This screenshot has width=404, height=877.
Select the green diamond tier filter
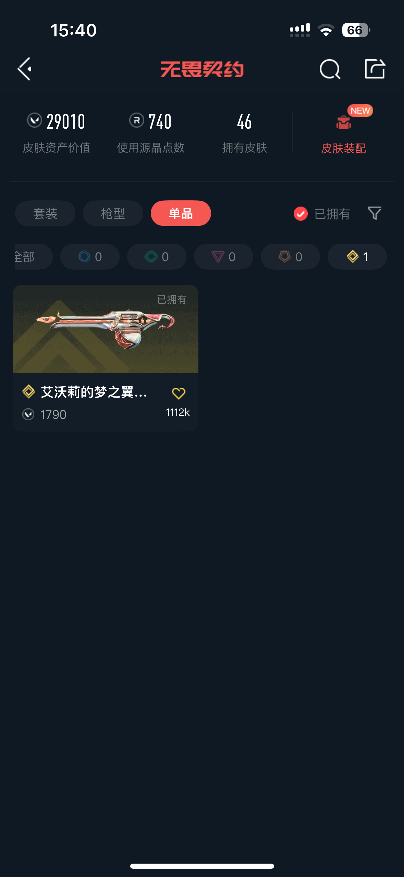[157, 257]
